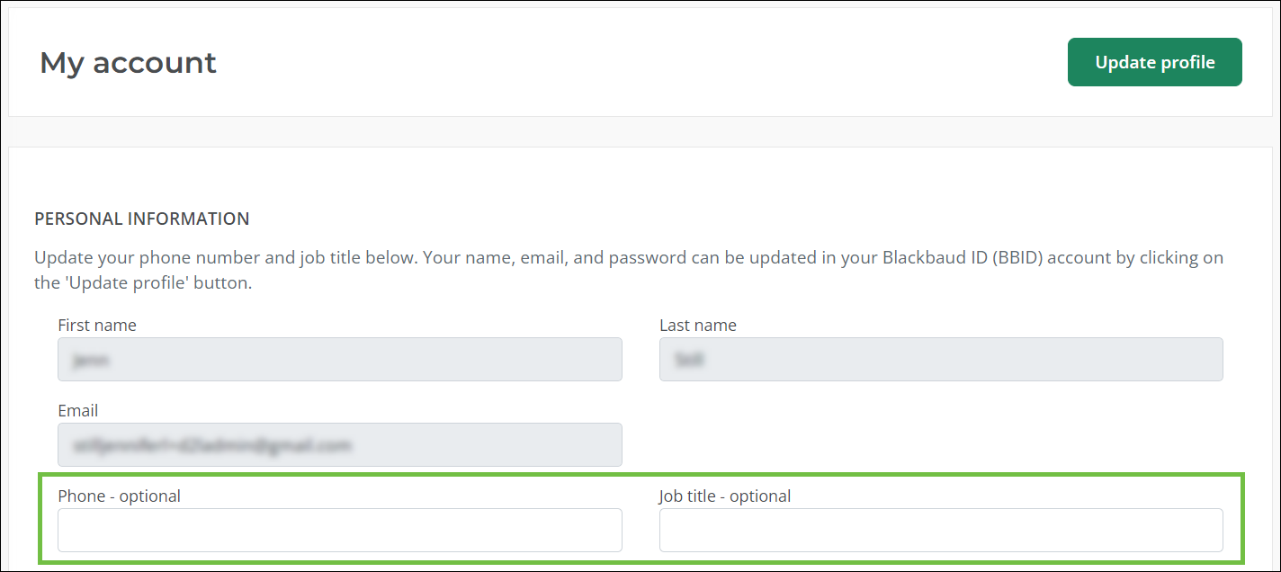Image resolution: width=1281 pixels, height=572 pixels.
Task: Click the green Update profile button
Action: coord(1154,62)
